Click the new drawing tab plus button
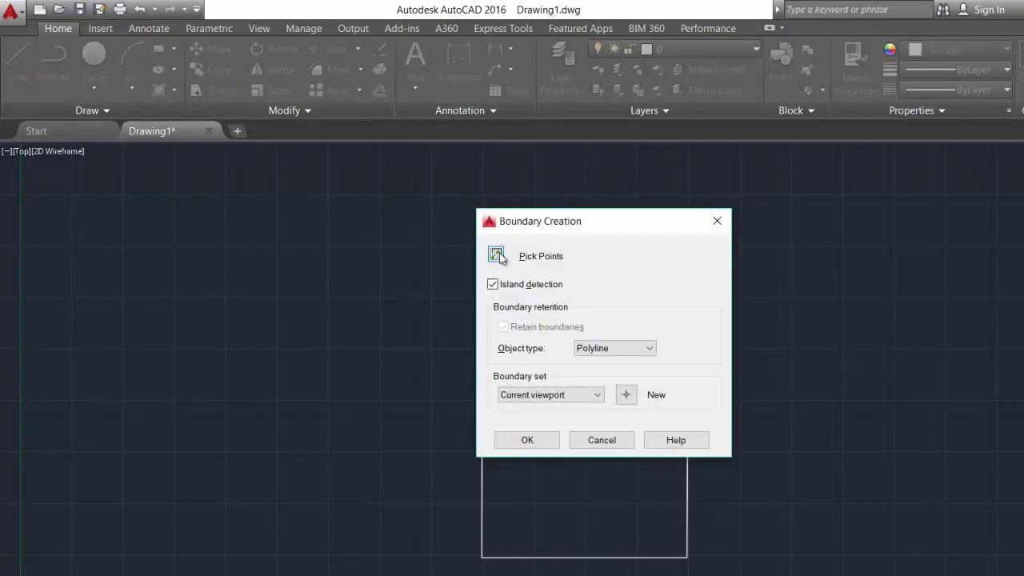The width and height of the screenshot is (1024, 576). pos(237,131)
